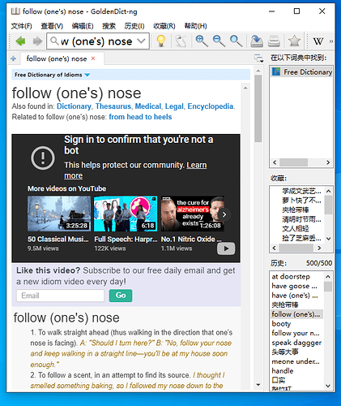The image size is (341, 406).
Task: Expand the toolbar overflow chevron
Action: click(331, 41)
